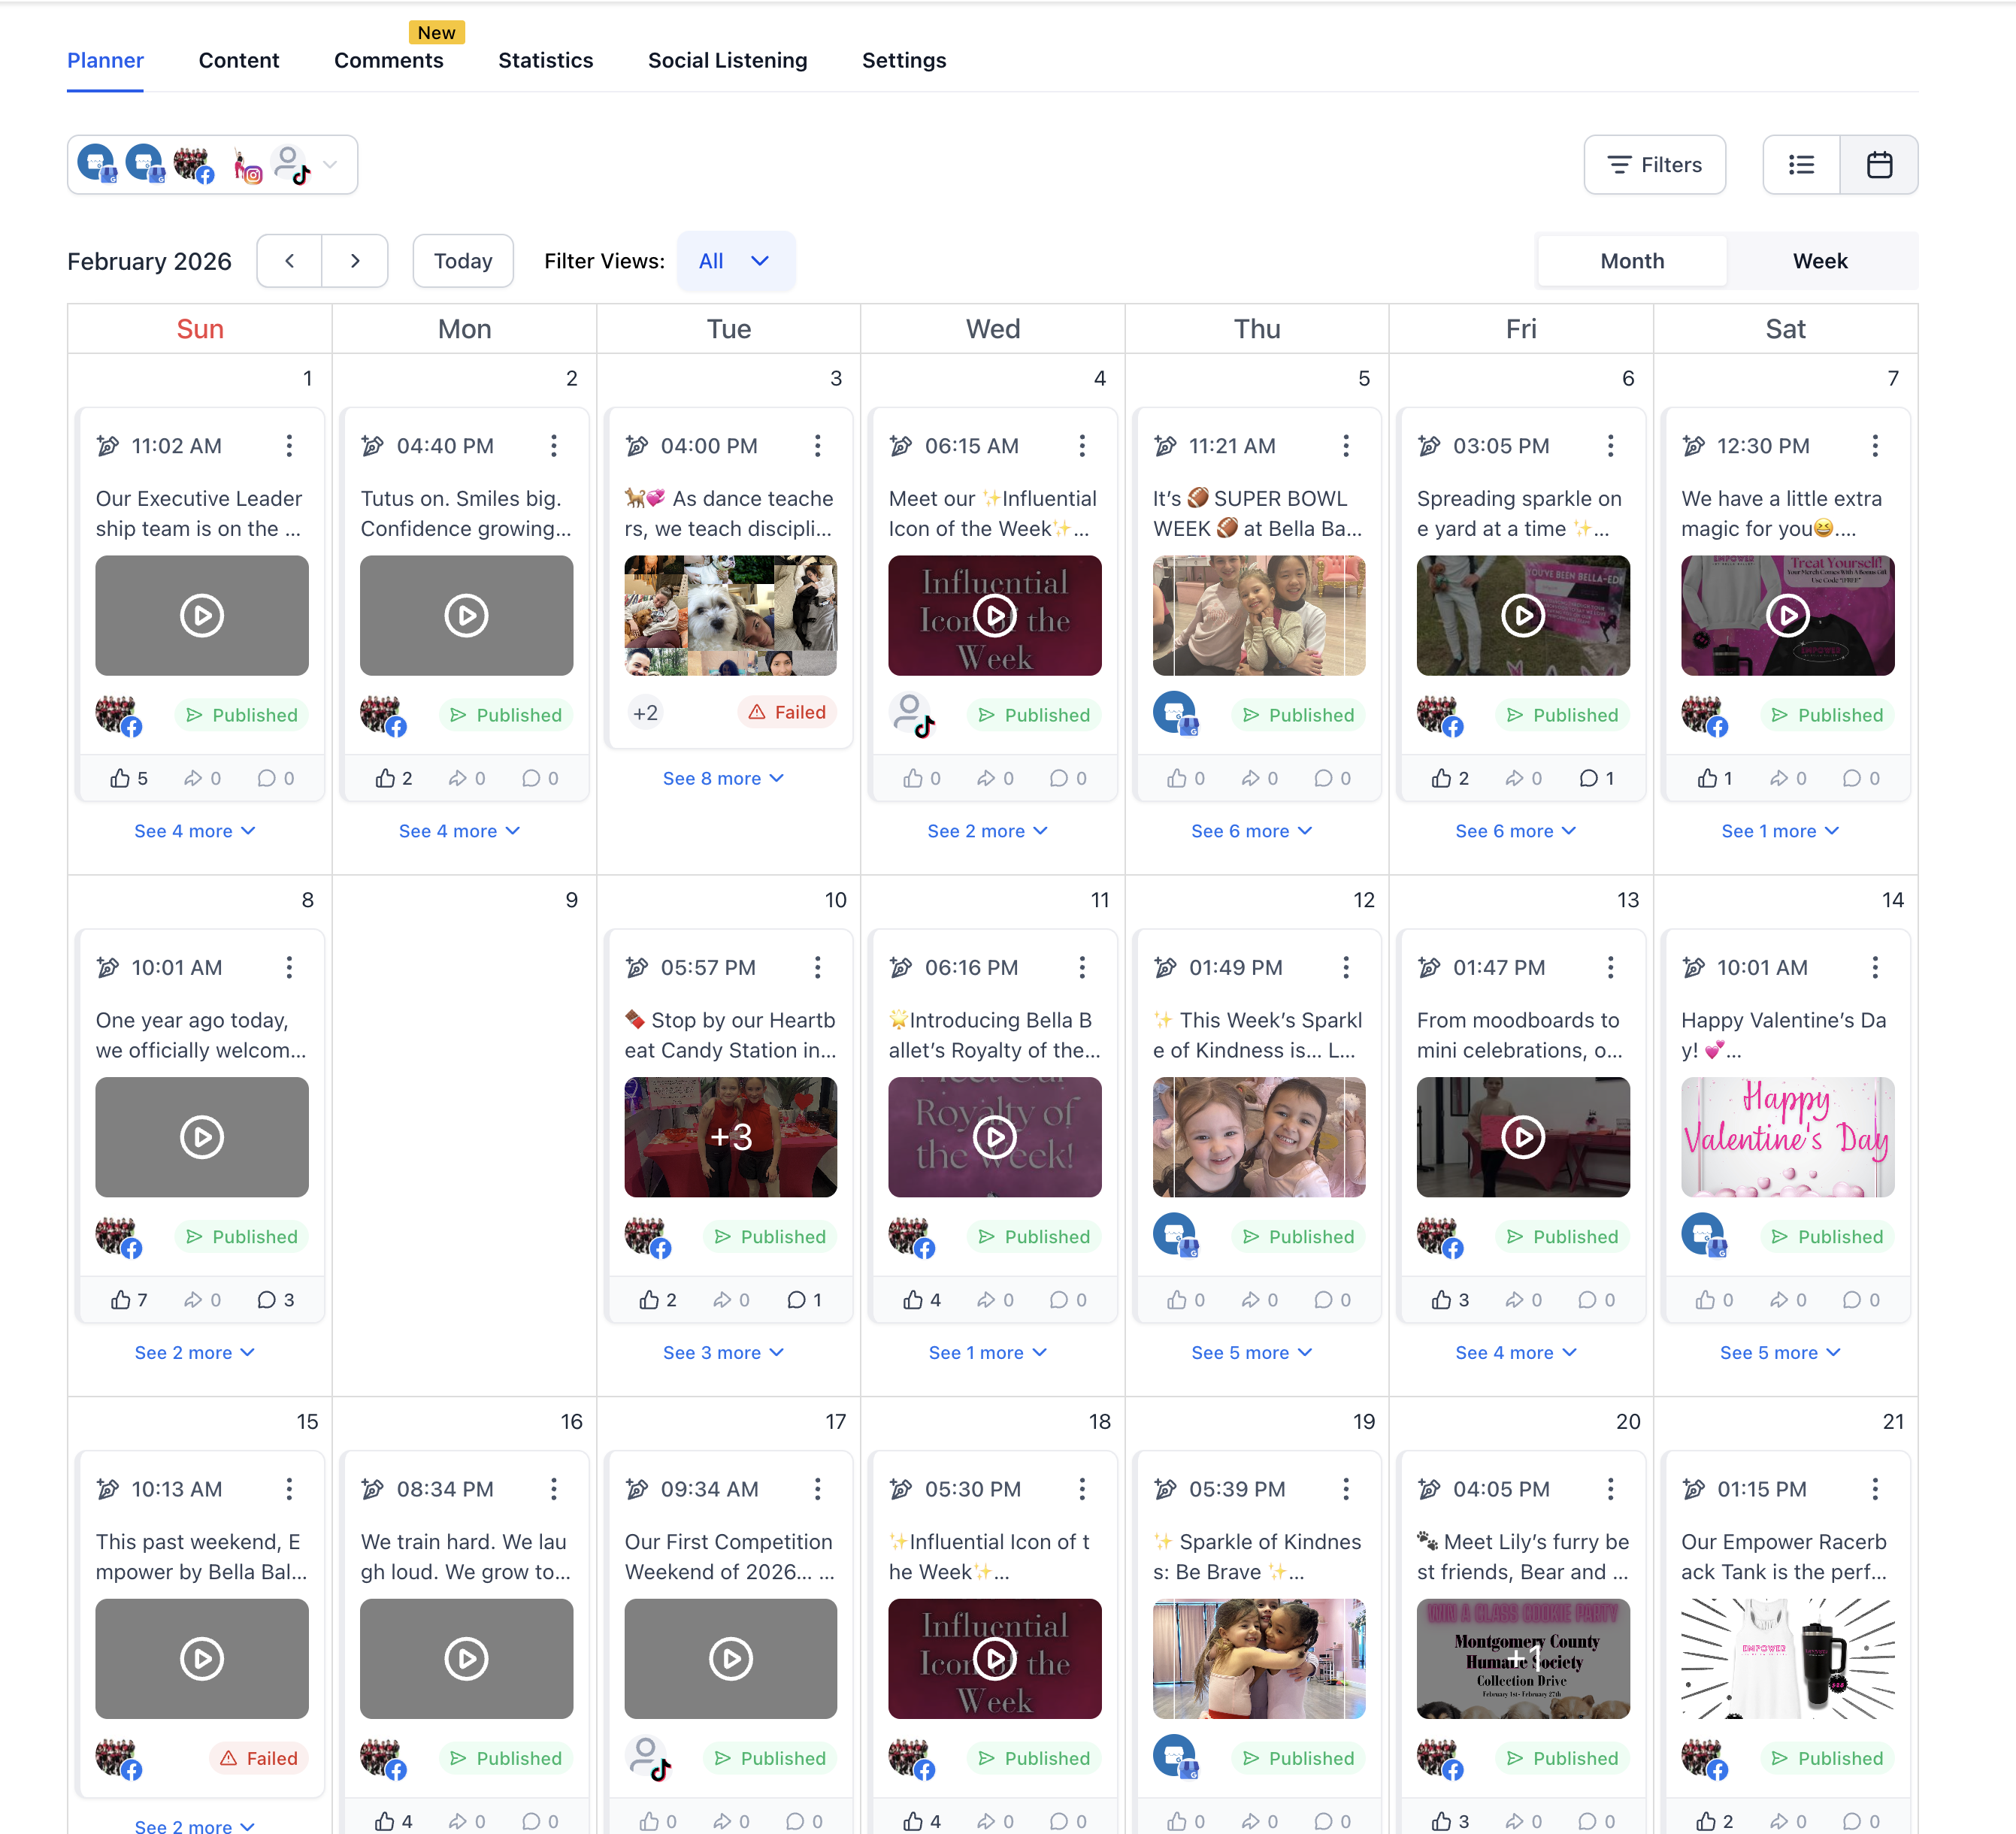
Task: Click Published status on 08:34 PM post
Action: click(506, 1758)
